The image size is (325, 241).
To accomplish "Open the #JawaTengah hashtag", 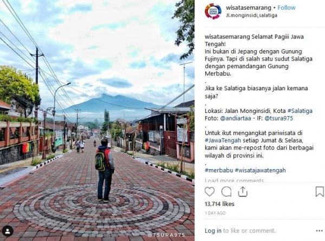I will click(223, 140).
